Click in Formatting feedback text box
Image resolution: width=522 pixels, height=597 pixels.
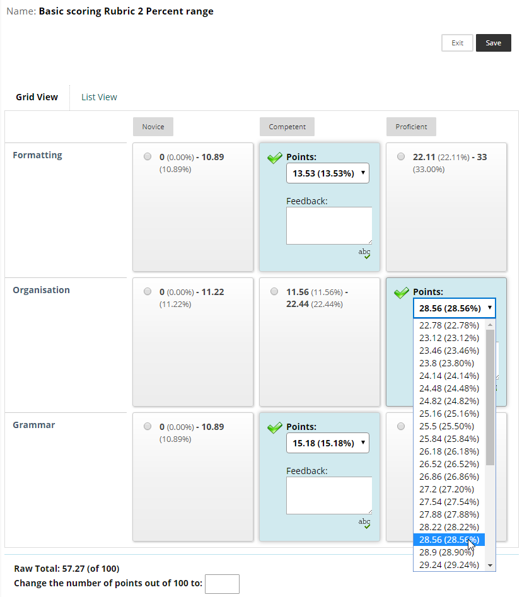click(329, 226)
